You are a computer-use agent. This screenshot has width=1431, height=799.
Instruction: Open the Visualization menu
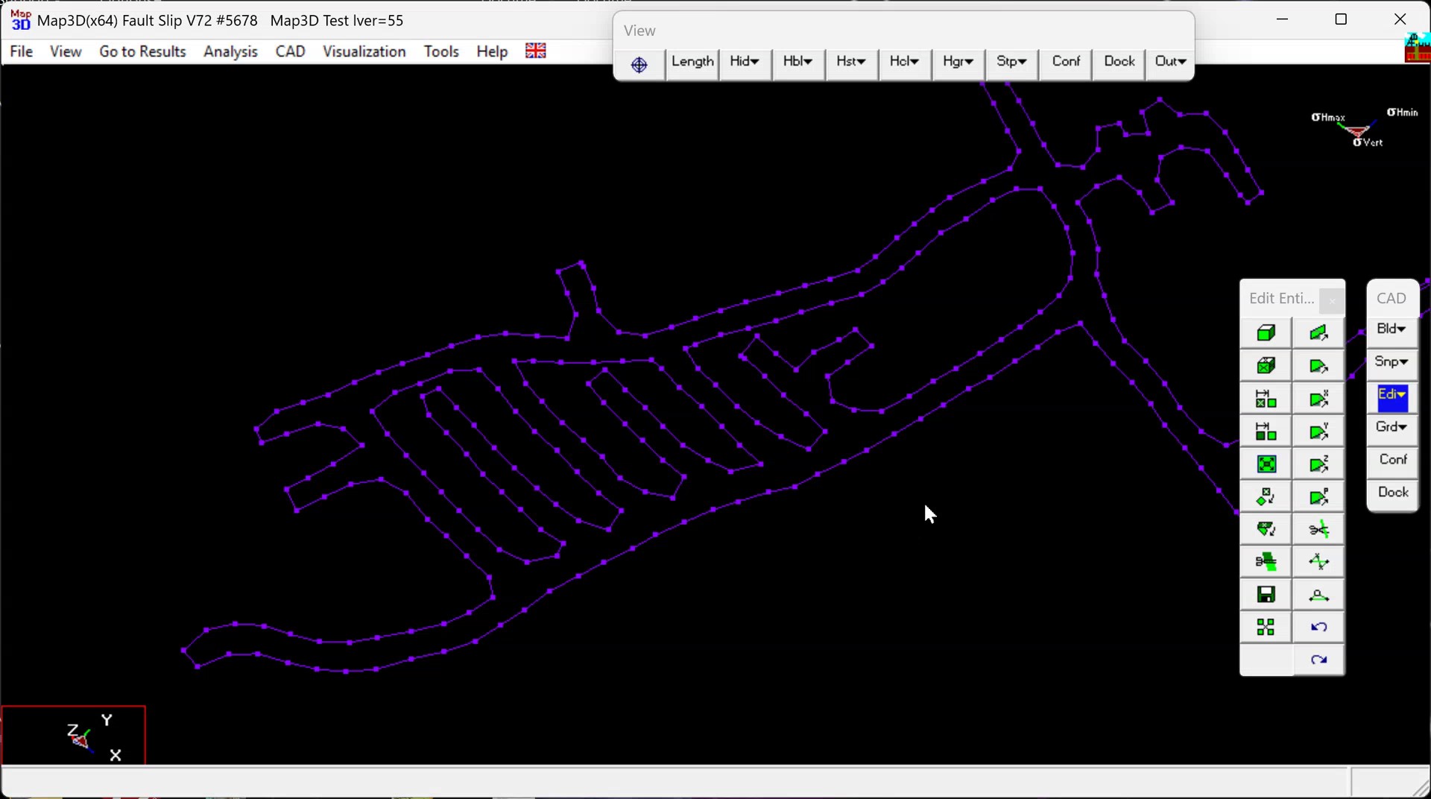click(364, 51)
